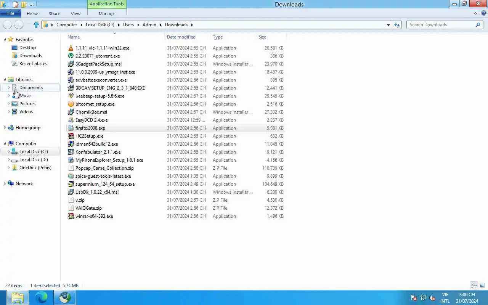
Task: Switch to large icons view in status bar
Action: click(x=482, y=285)
